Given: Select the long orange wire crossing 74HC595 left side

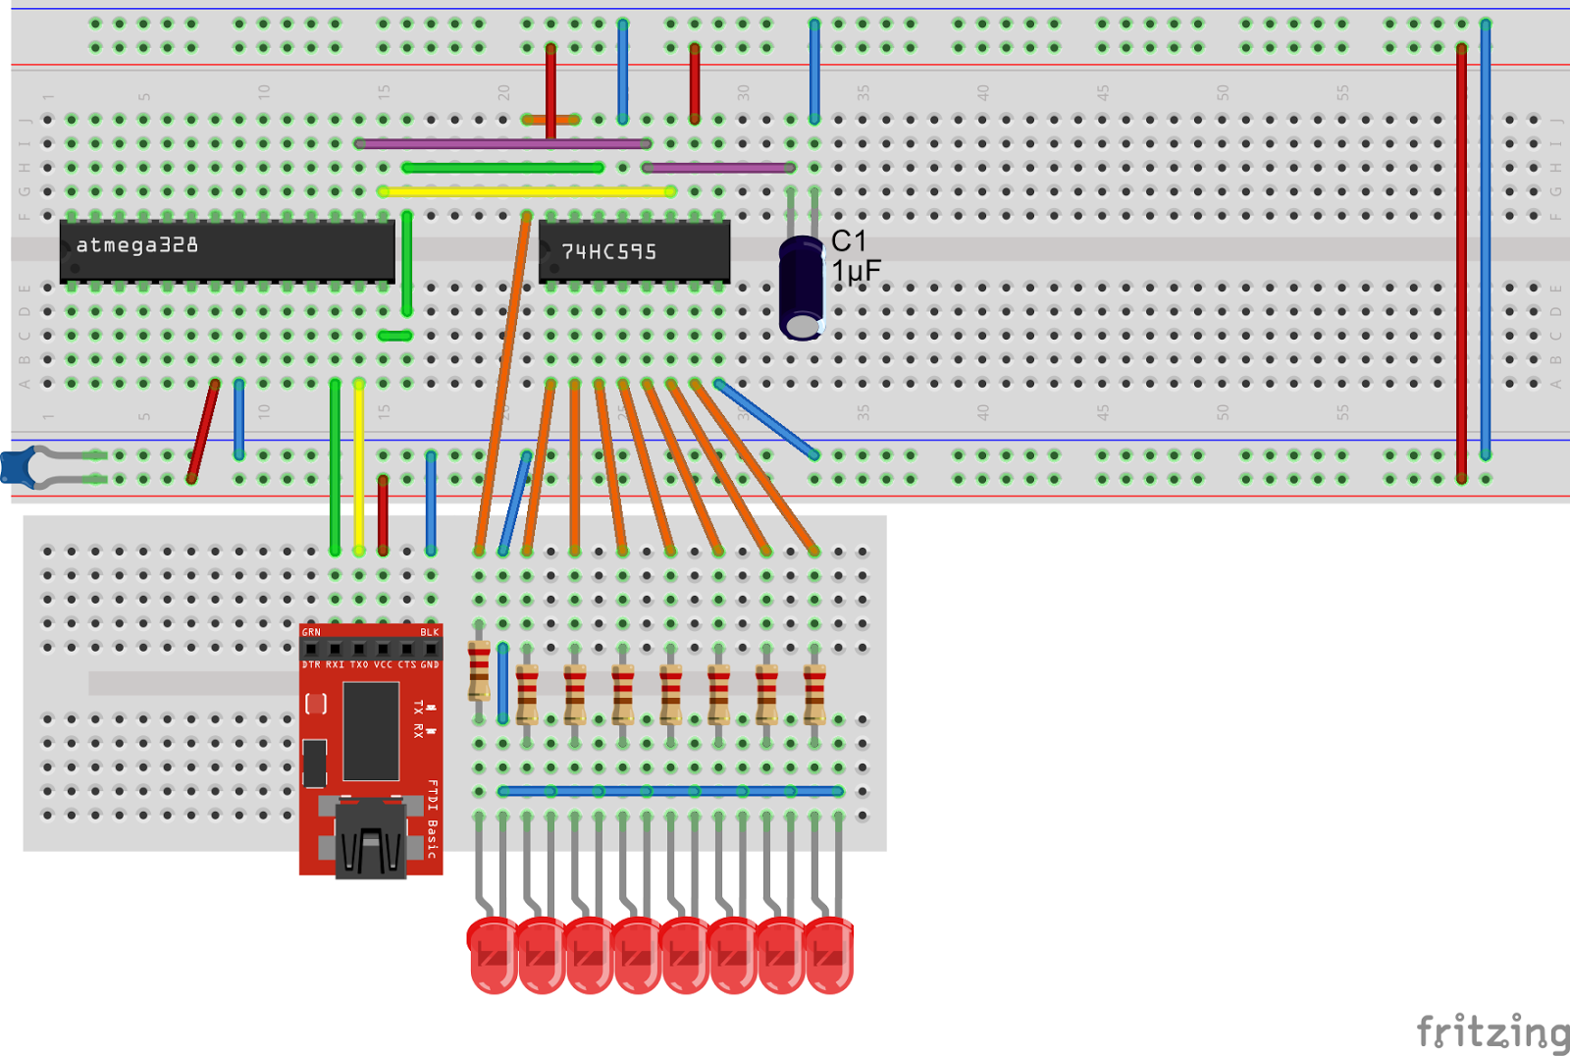Looking at the screenshot, I should pyautogui.click(x=503, y=384).
